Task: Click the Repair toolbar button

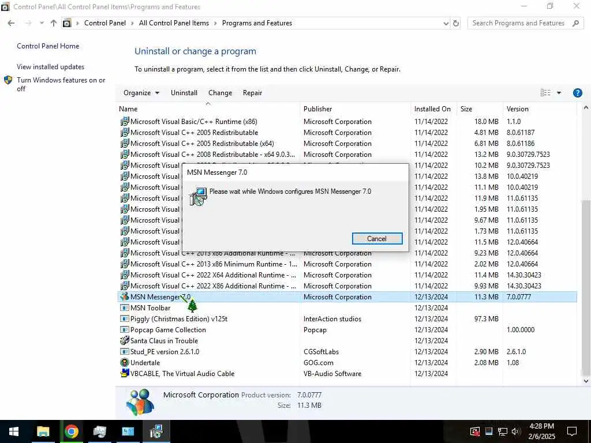Action: coord(252,93)
